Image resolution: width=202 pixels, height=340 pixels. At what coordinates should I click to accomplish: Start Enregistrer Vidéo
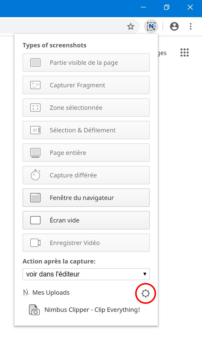[x=86, y=243]
